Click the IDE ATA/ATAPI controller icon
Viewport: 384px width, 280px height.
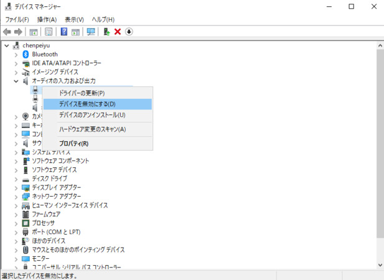[26, 63]
